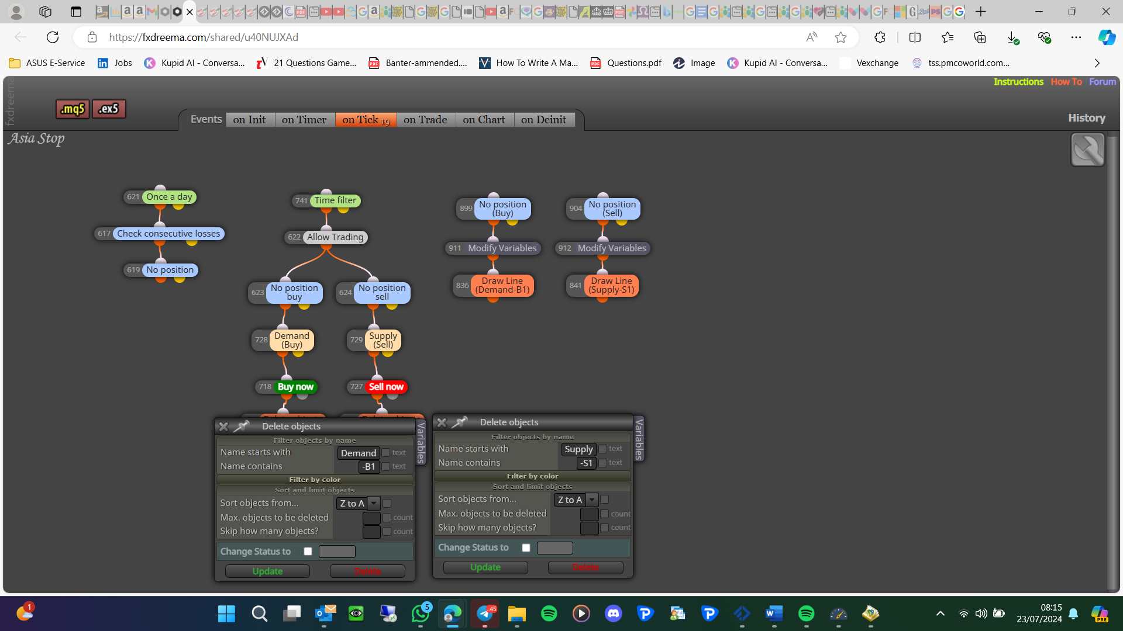1123x631 pixels.
Task: Tick the text checkbox beside the Demand field
Action: tap(386, 453)
